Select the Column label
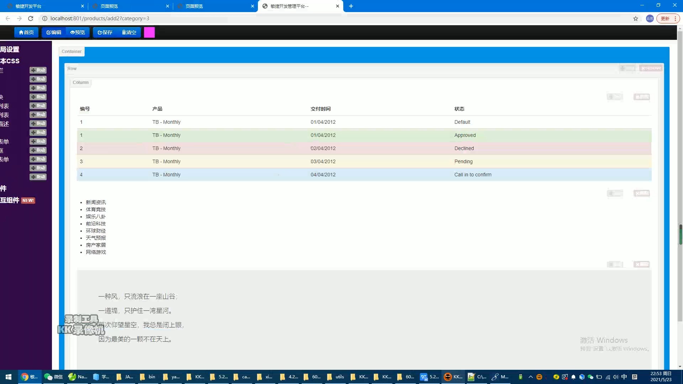 click(x=81, y=82)
